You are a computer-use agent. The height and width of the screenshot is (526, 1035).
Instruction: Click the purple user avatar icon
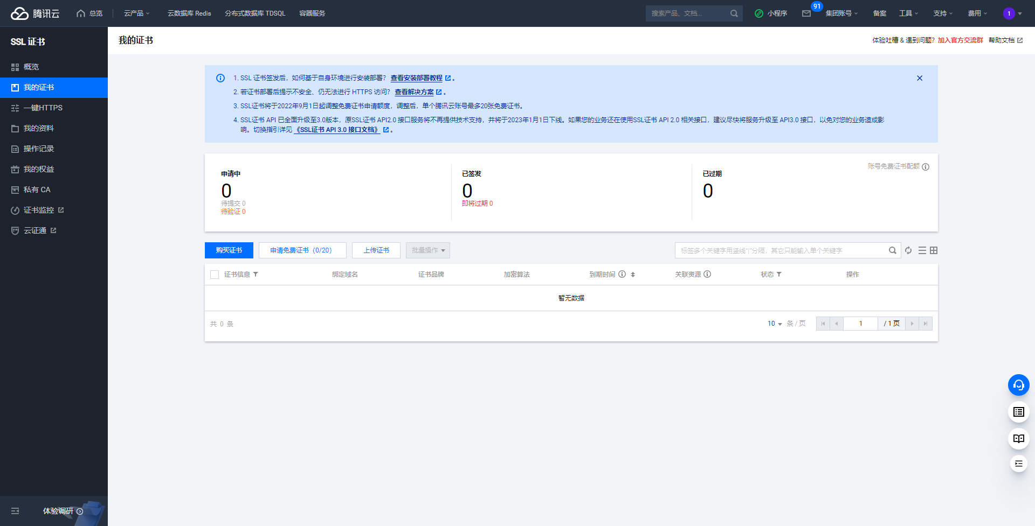point(1009,13)
